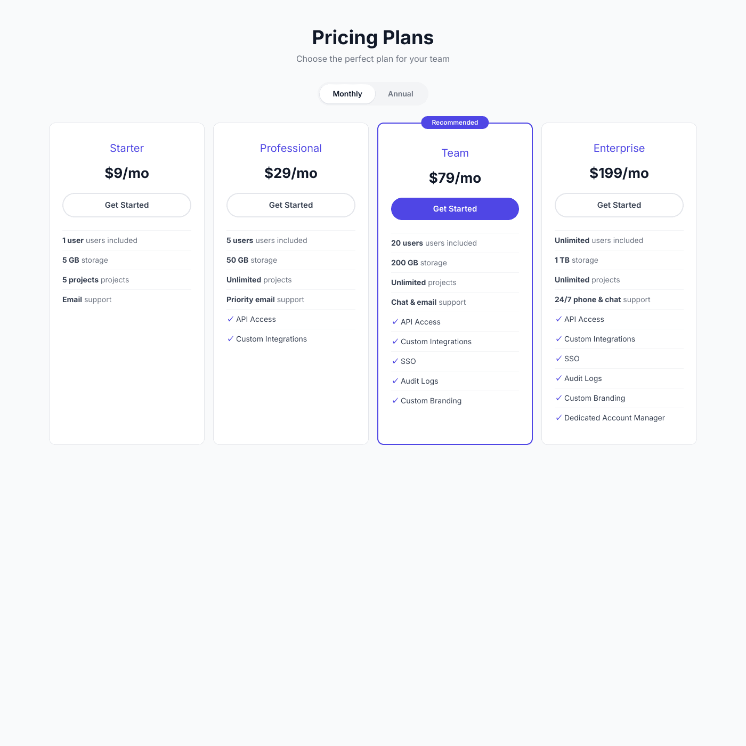Select the Starter plan card
The image size is (746, 746).
[126, 373]
